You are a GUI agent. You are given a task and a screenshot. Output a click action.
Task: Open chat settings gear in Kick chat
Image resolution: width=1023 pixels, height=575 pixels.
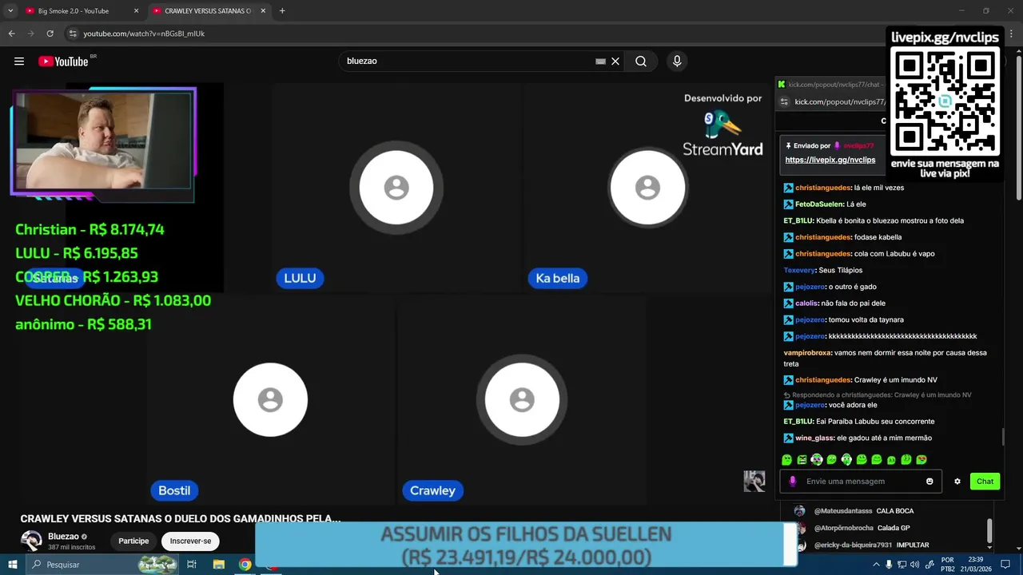(x=957, y=482)
